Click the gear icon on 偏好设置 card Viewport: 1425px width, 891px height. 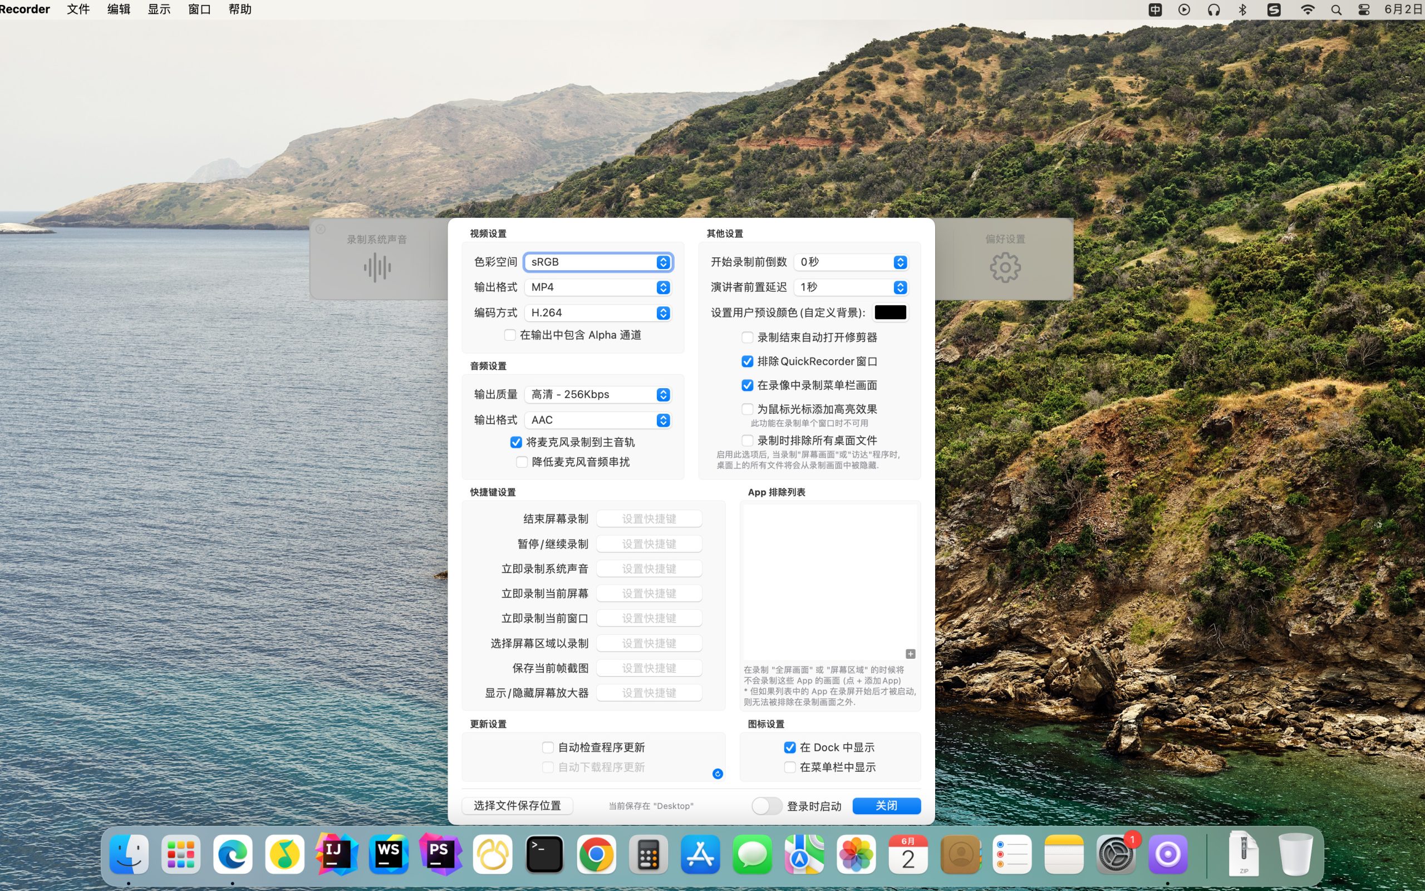click(x=1005, y=267)
